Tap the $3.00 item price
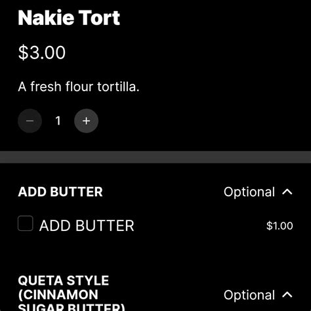 tap(42, 52)
